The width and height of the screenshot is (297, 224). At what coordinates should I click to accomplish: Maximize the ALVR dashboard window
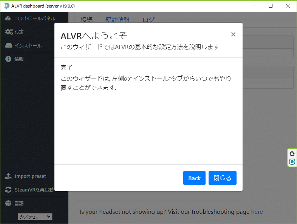[271, 6]
